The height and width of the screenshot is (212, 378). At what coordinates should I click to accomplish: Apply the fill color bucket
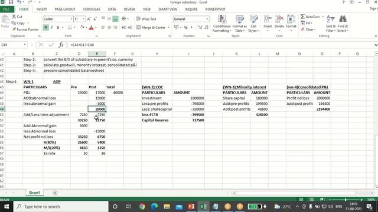pyautogui.click(x=82, y=28)
